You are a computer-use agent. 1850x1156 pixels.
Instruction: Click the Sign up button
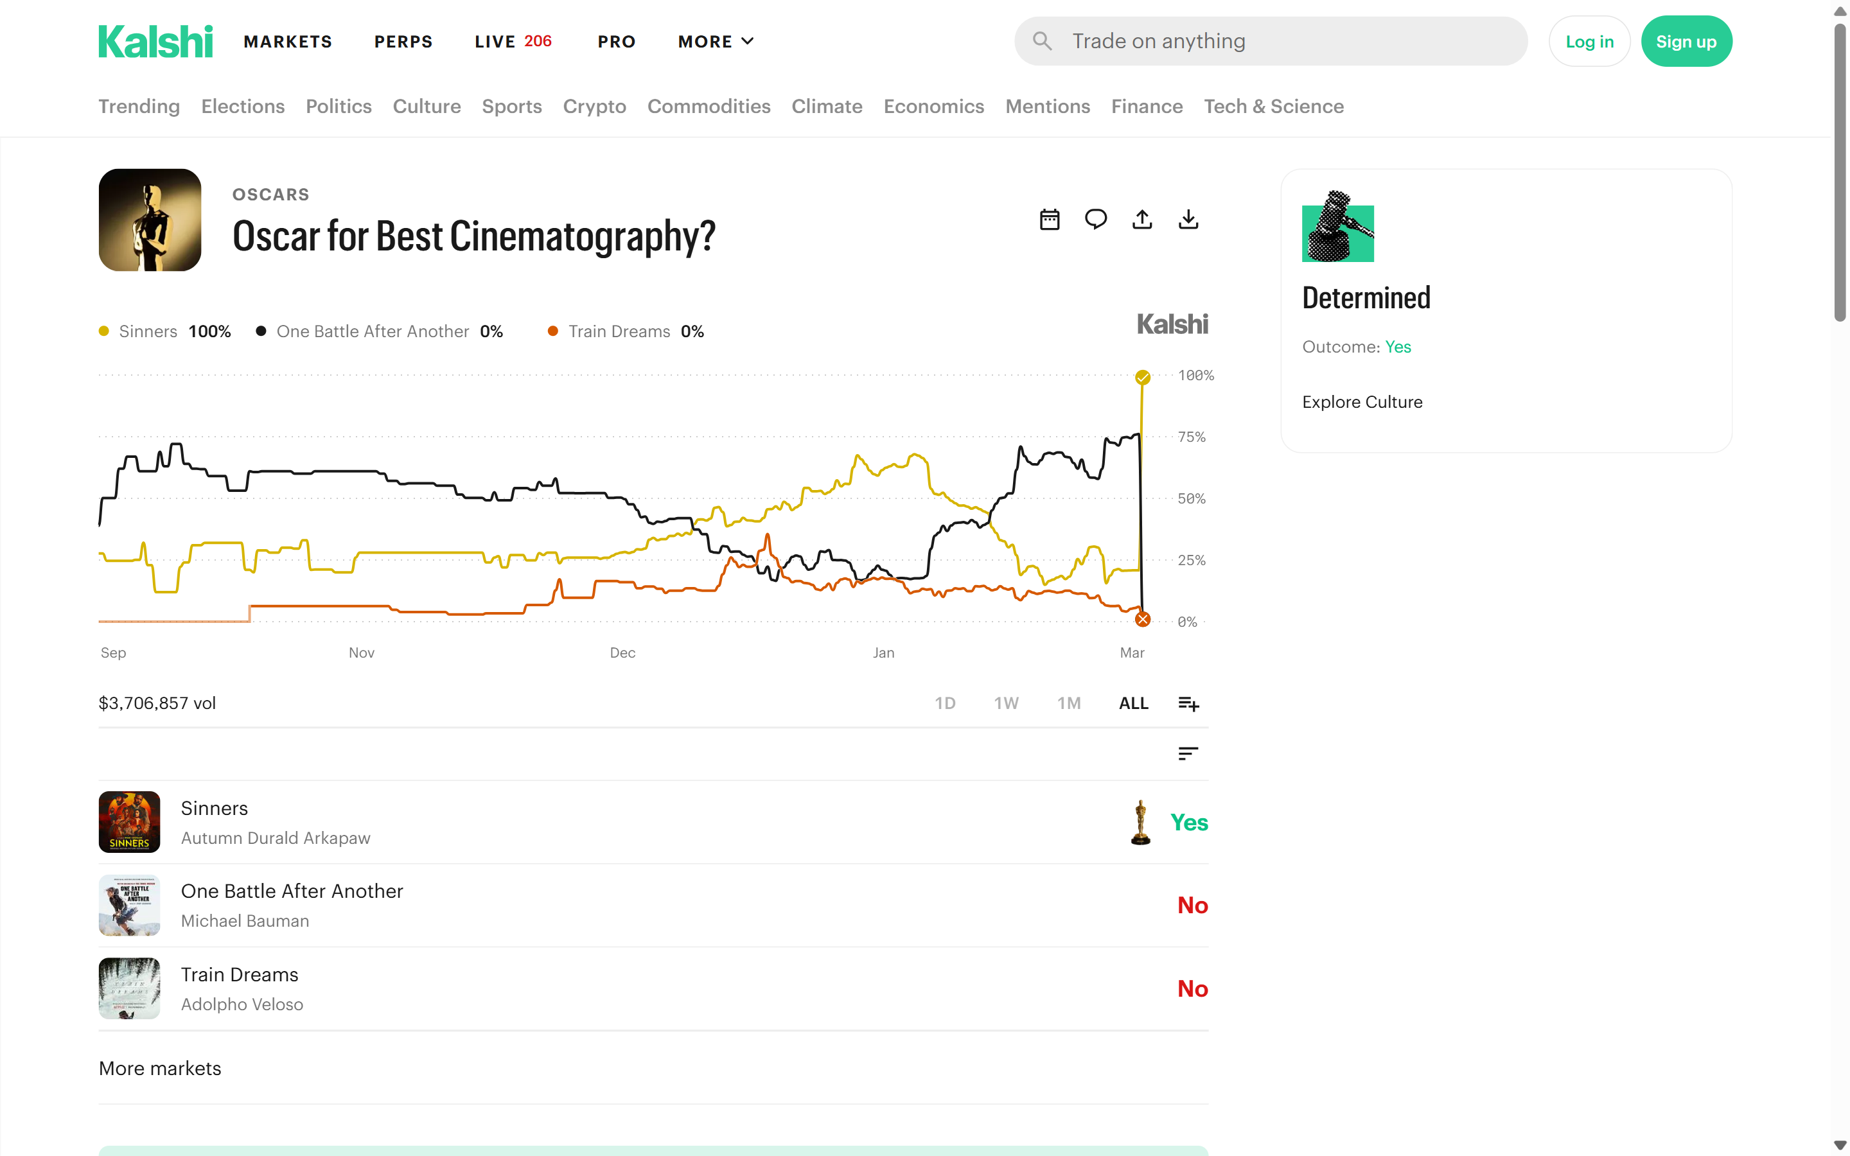click(x=1686, y=41)
